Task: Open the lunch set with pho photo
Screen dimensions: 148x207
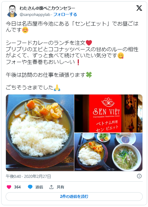Action: click(x=108, y=152)
